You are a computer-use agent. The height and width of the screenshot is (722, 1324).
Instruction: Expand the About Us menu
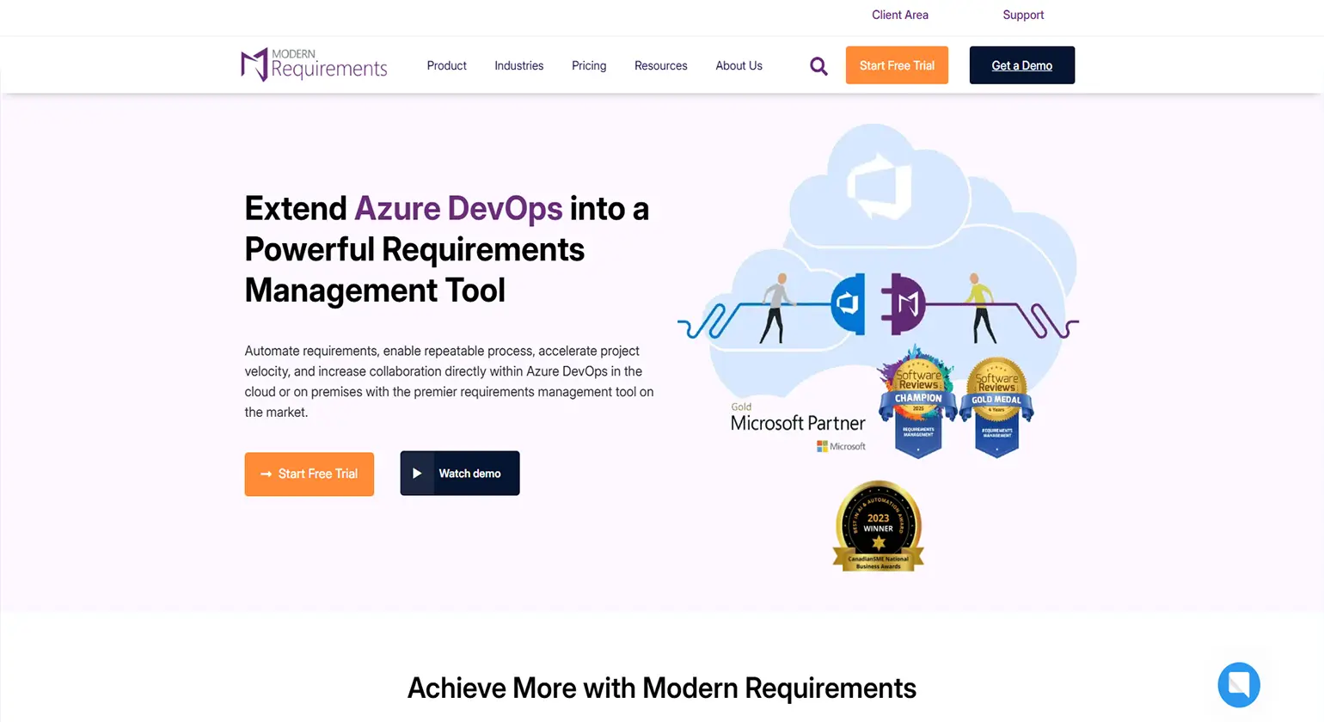pos(739,65)
